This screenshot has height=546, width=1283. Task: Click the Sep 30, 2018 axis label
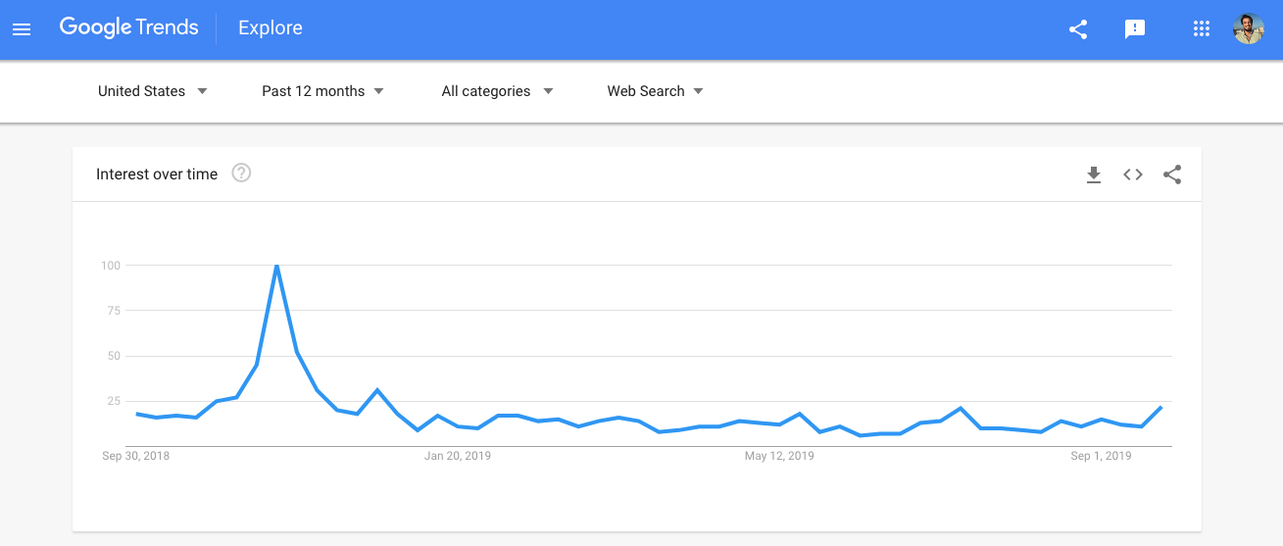136,456
